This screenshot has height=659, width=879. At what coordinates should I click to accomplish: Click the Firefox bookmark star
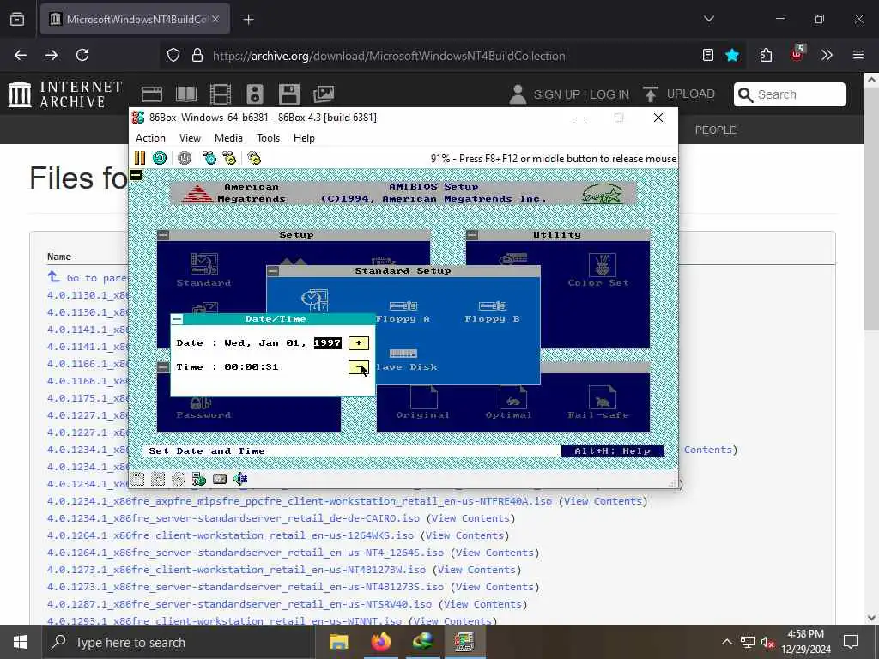(732, 56)
